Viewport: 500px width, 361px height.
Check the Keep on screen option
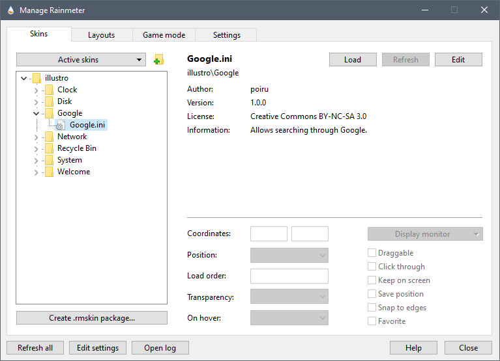tap(372, 280)
